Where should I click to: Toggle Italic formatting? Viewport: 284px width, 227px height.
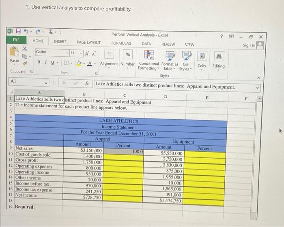click(x=45, y=62)
